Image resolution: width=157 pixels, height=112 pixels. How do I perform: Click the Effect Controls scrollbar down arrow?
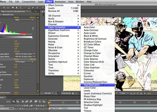(38, 91)
